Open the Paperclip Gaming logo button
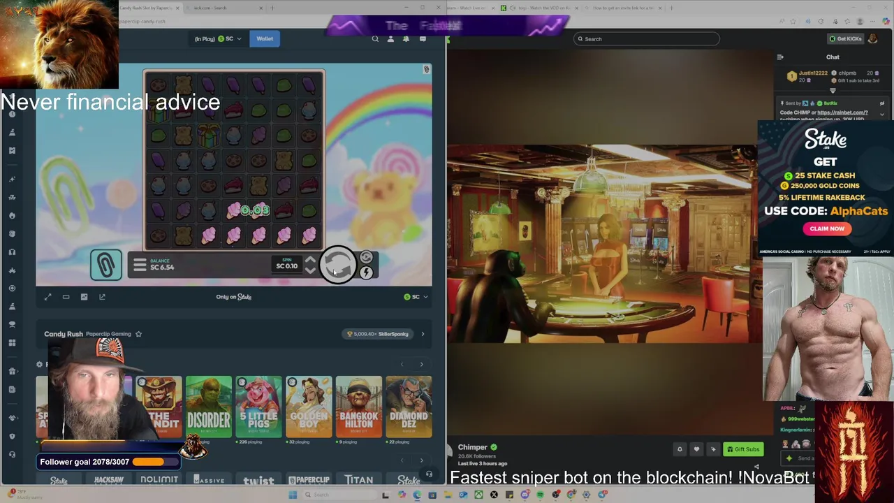The width and height of the screenshot is (894, 503). pyautogui.click(x=105, y=265)
